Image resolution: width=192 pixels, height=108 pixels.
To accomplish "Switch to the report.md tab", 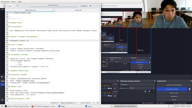I will (x=78, y=10).
